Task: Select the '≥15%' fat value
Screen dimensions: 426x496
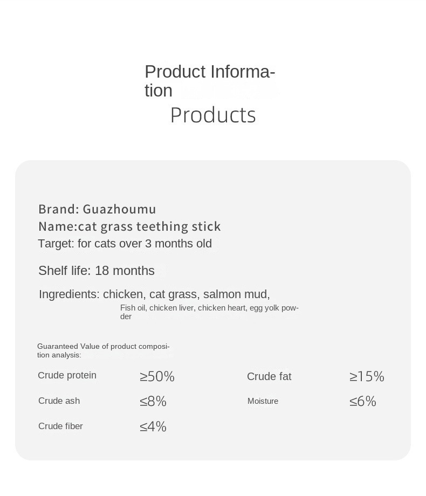Action: (x=367, y=376)
